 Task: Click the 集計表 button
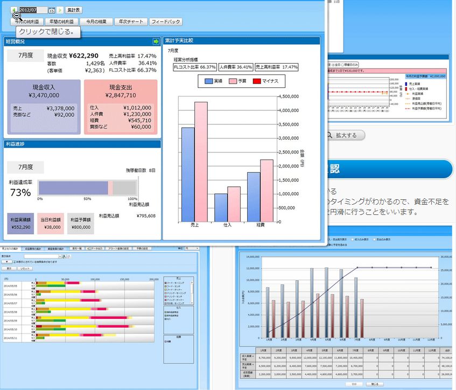74,10
